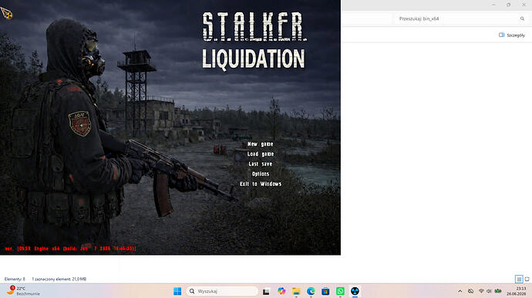The height and width of the screenshot is (298, 532).
Task: Open Microsoft Edge from the taskbar
Action: pos(311,291)
